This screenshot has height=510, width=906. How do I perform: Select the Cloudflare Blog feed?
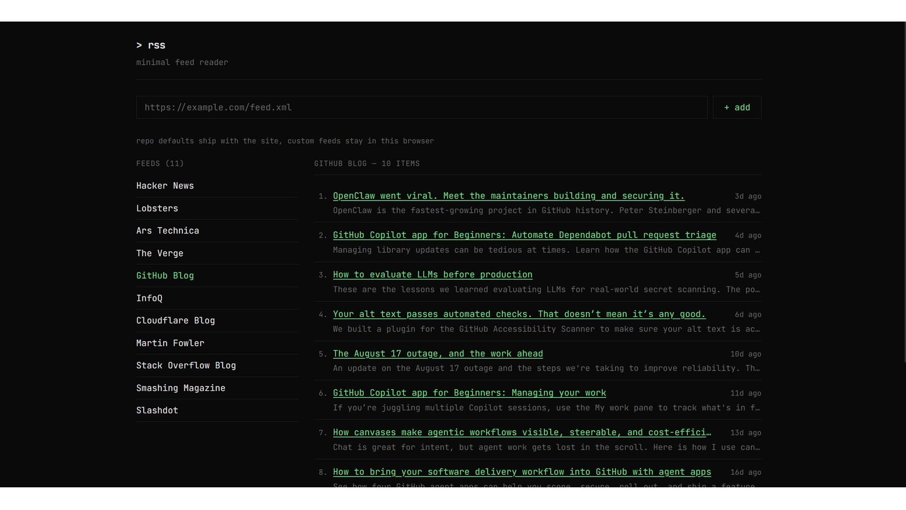[x=176, y=321]
